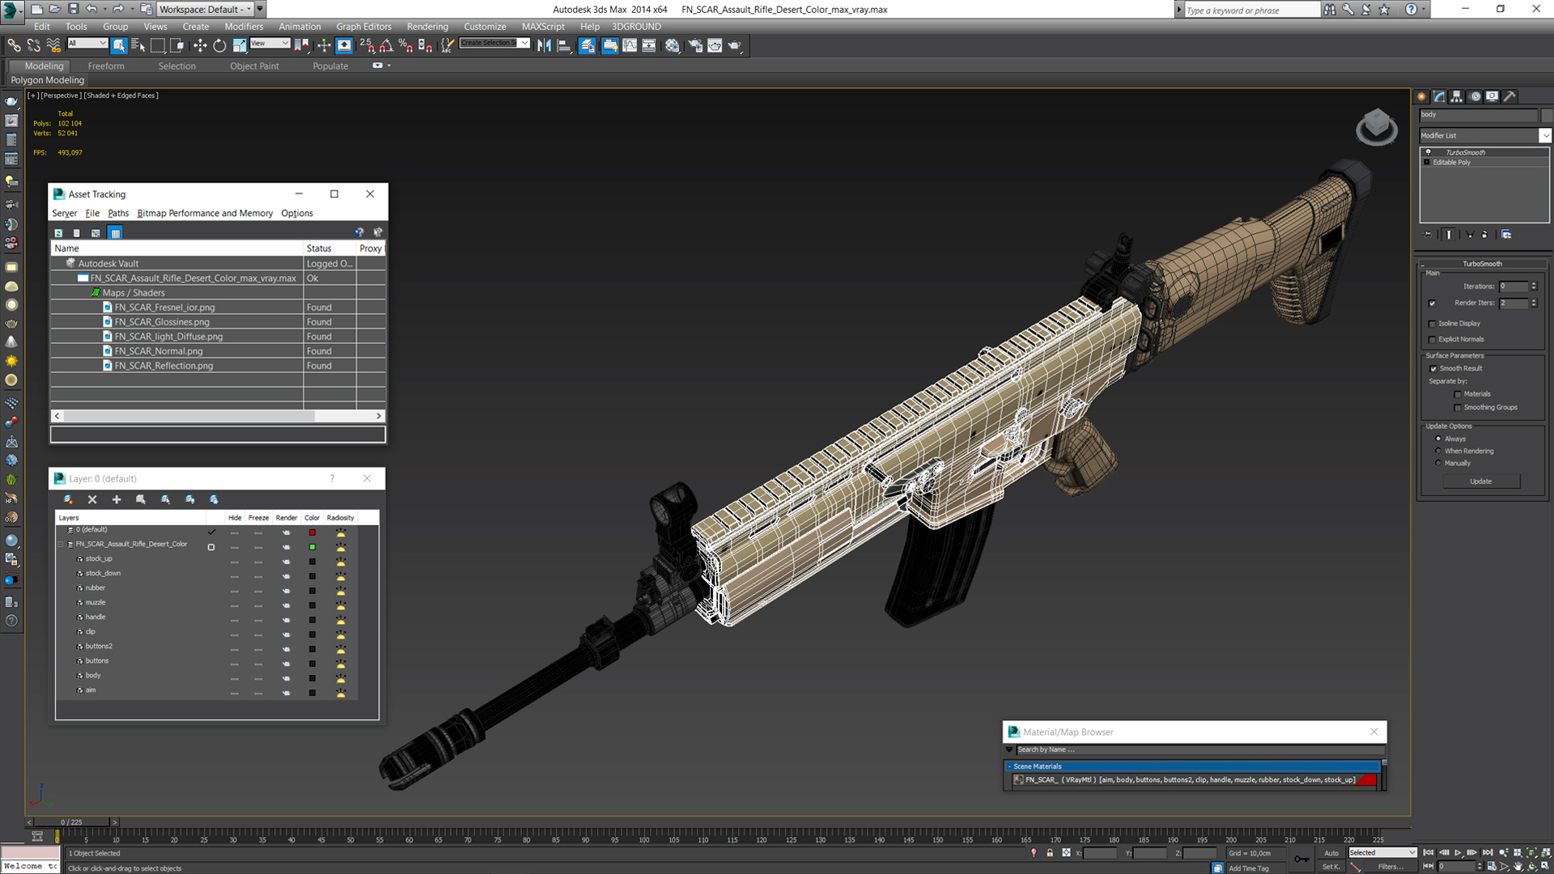Select the Always update option

click(1438, 439)
